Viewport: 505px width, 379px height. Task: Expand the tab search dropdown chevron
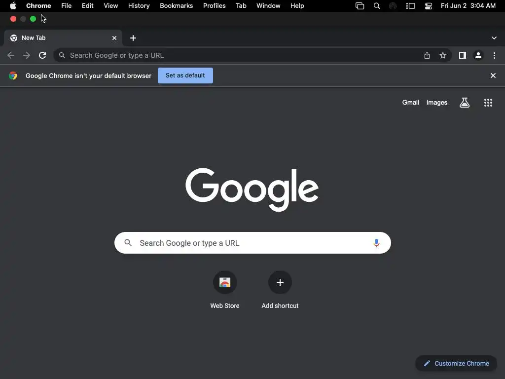coord(494,38)
